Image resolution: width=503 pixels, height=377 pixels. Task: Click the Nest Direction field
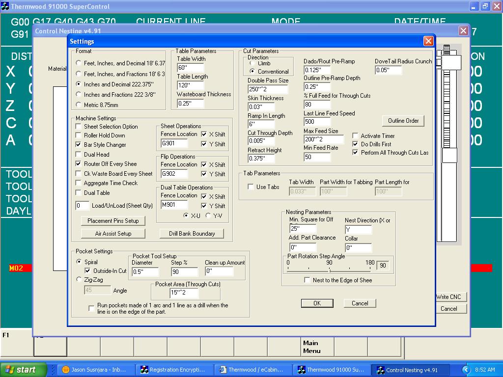click(358, 229)
